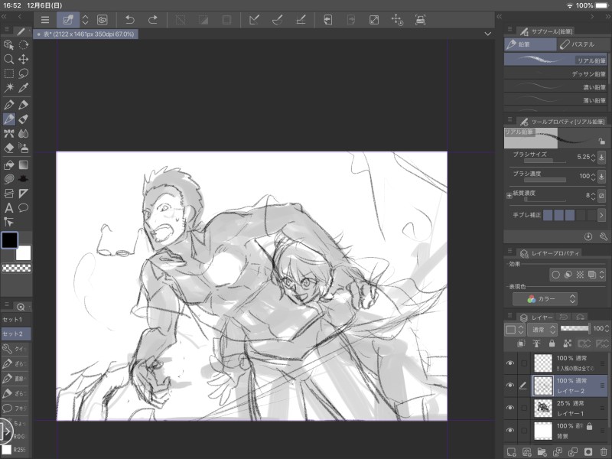Select the Lasso selection tool
The height and width of the screenshot is (459, 612).
click(x=24, y=73)
